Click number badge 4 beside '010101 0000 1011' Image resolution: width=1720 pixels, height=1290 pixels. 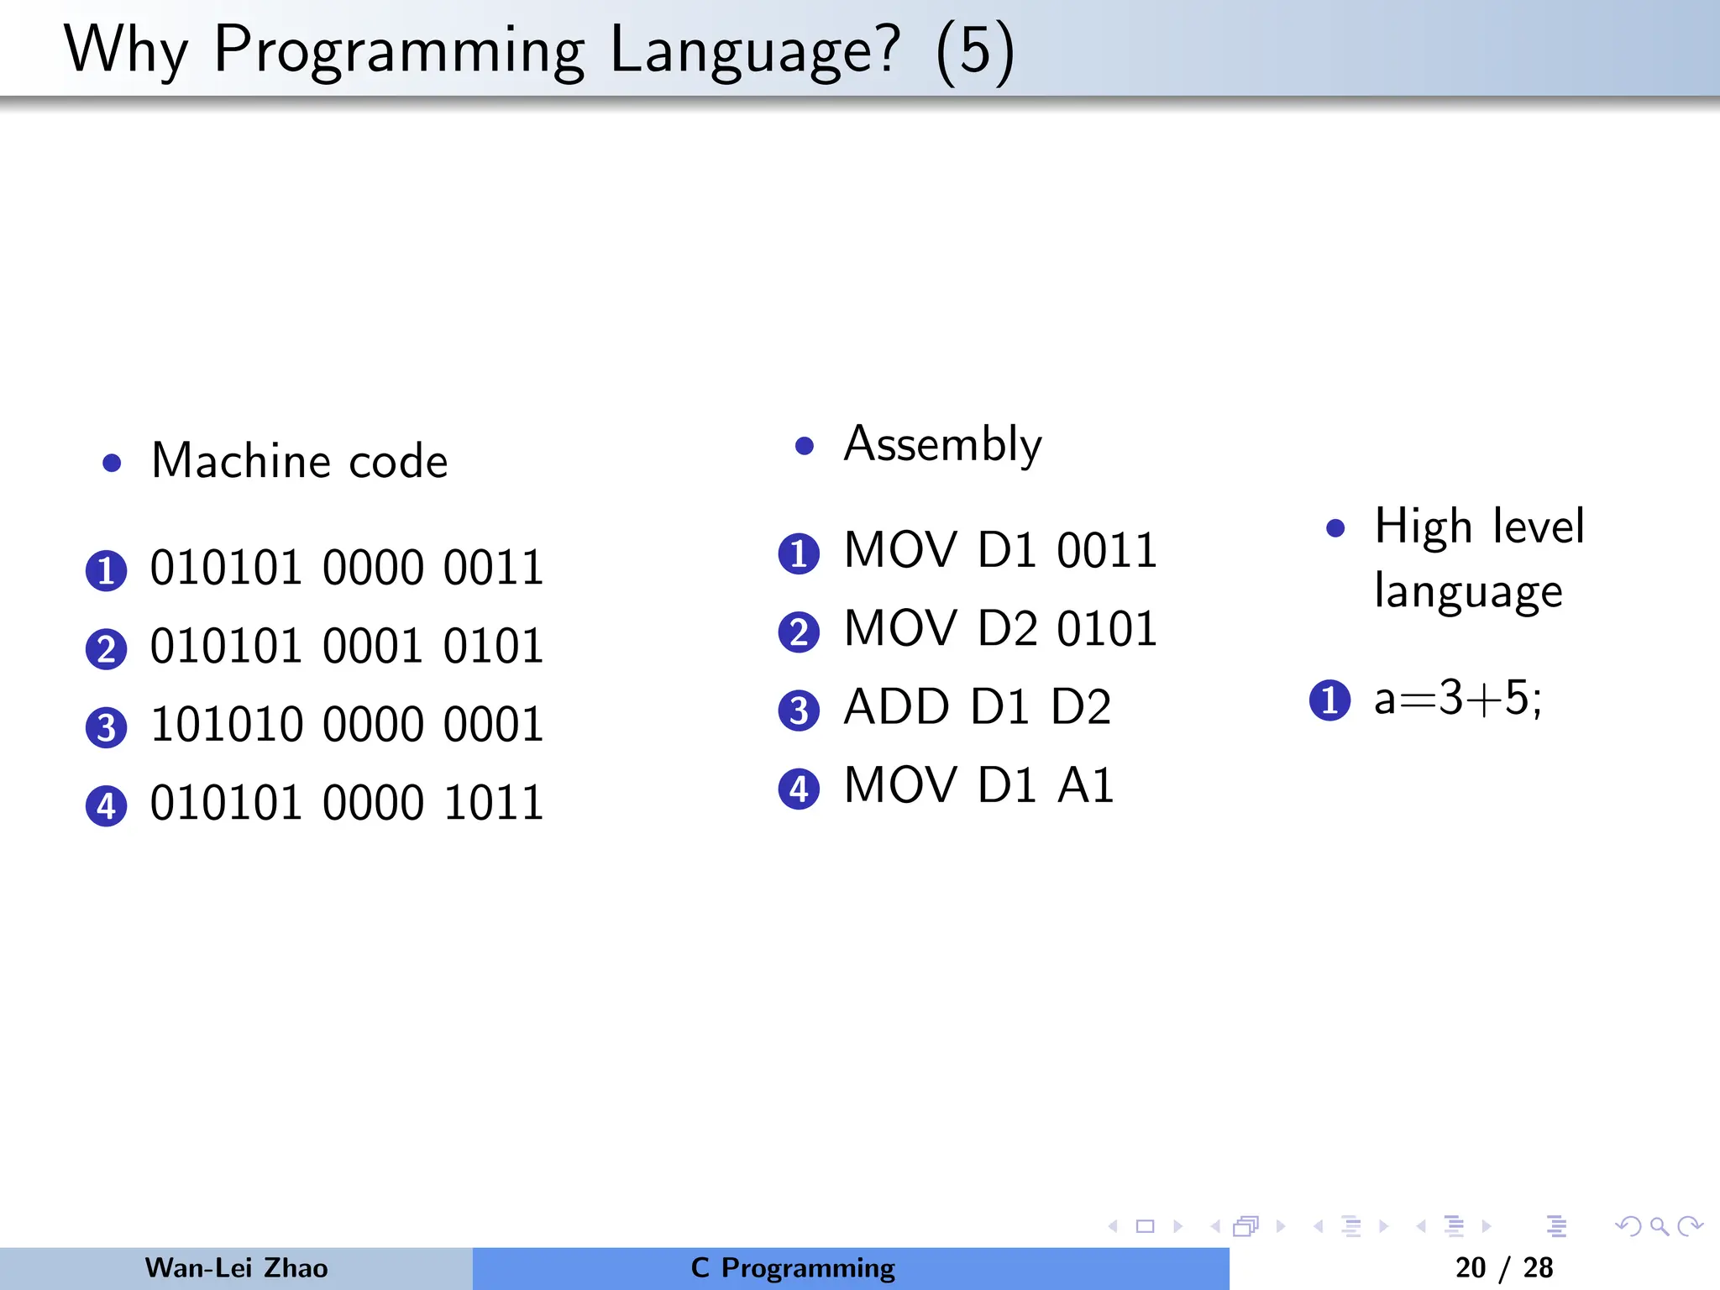coord(107,806)
